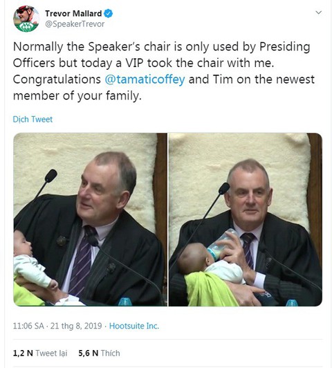The image size is (332, 368).
Task: Open the Hootsuite Inc. source link
Action: coord(134,326)
